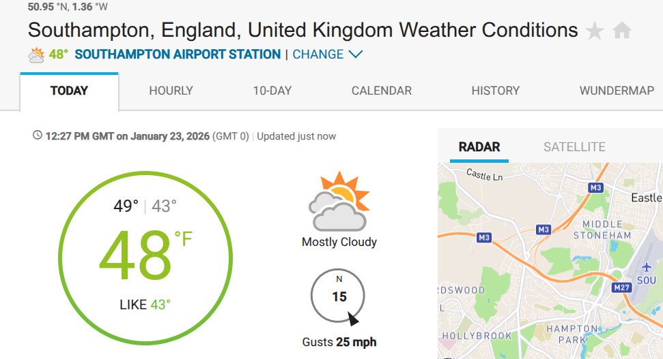The width and height of the screenshot is (663, 359).
Task: Click the Middle Stoneham map area
Action: pos(602,230)
